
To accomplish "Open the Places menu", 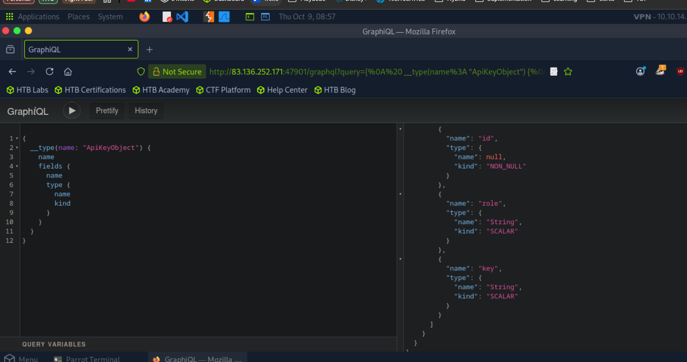I will (78, 17).
